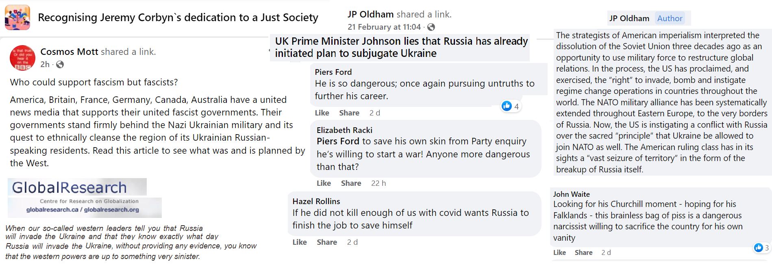This screenshot has height=272, width=772.
Task: Click the globe icon beside 21 February
Action: pos(431,27)
